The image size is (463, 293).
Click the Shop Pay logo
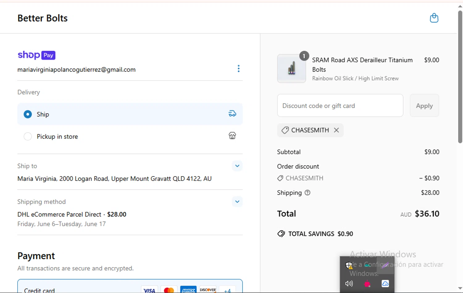pyautogui.click(x=36, y=55)
